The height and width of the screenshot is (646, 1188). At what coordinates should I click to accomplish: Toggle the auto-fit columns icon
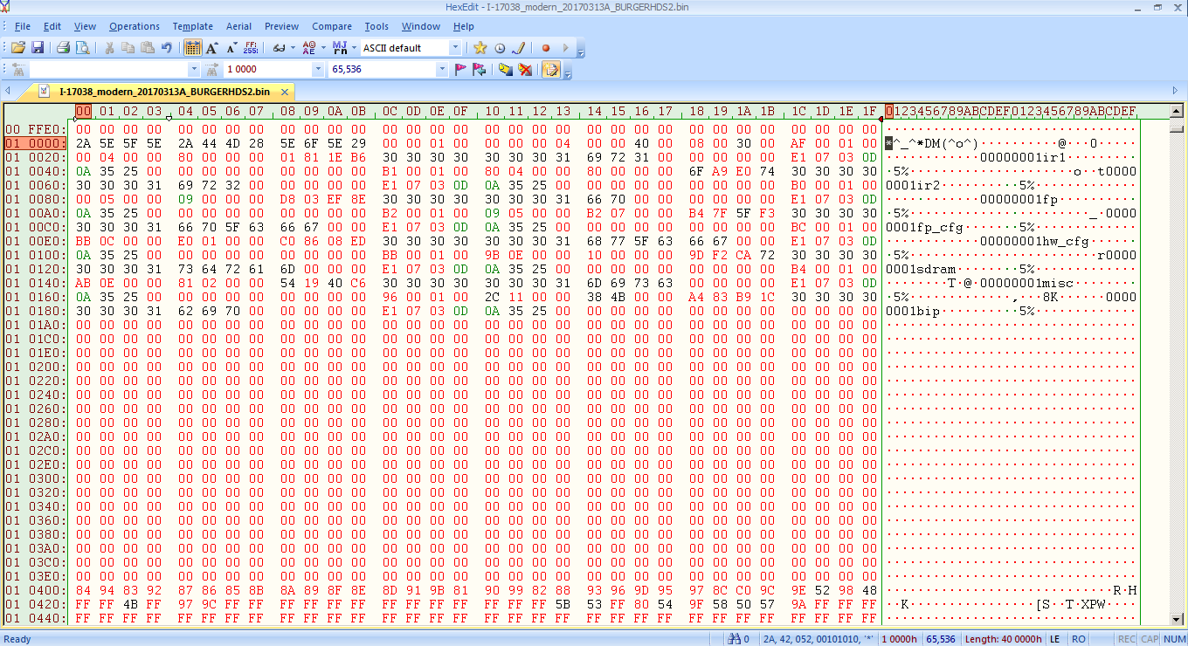tap(193, 48)
